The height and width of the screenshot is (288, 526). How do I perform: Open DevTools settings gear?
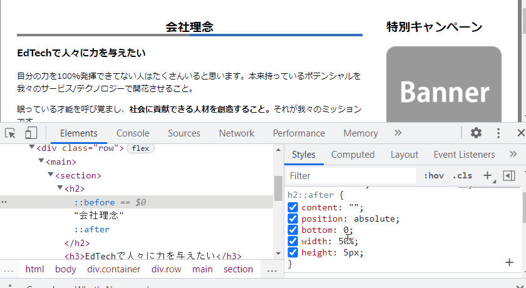click(x=476, y=133)
